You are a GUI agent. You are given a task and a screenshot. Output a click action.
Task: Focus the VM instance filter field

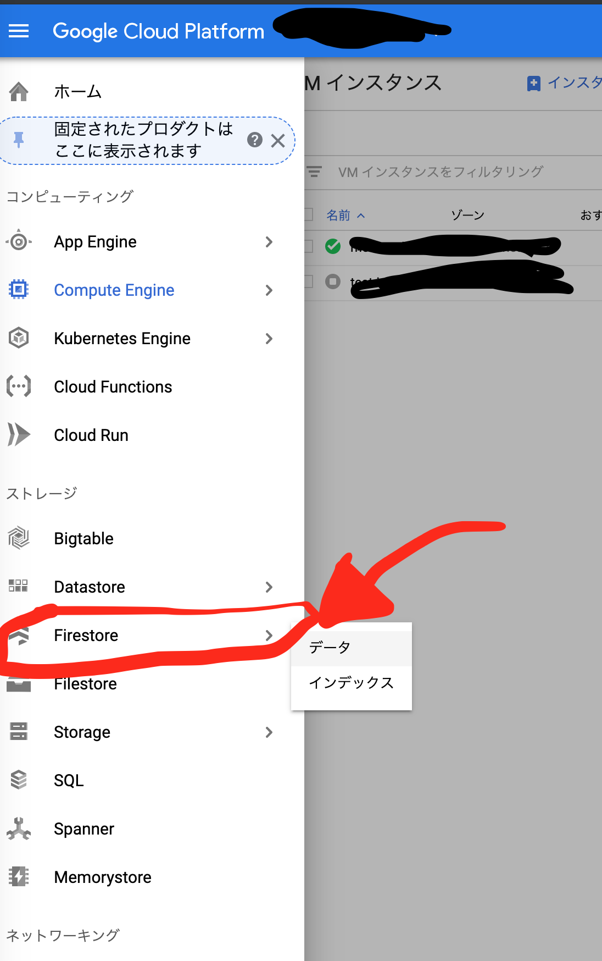(441, 172)
